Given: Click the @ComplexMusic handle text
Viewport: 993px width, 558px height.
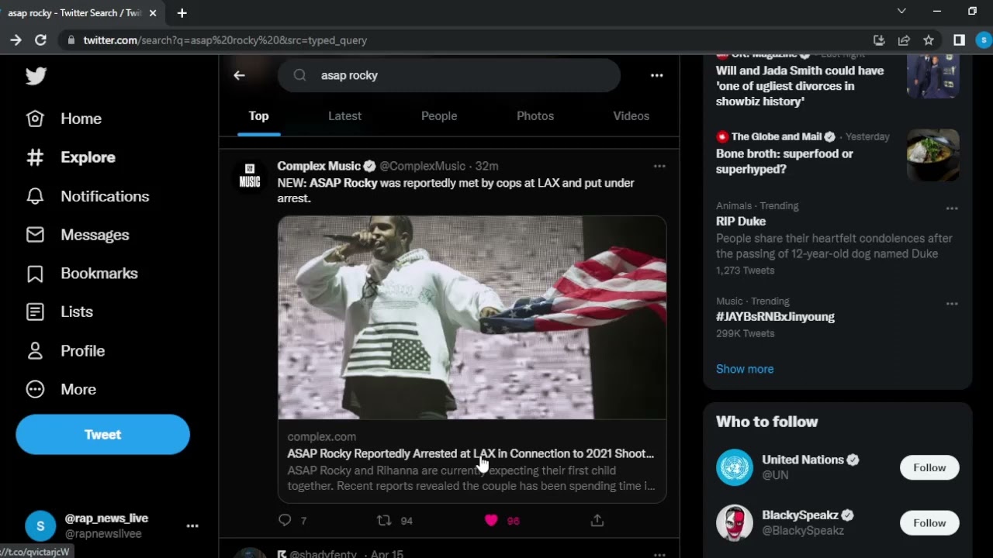Looking at the screenshot, I should point(422,166).
